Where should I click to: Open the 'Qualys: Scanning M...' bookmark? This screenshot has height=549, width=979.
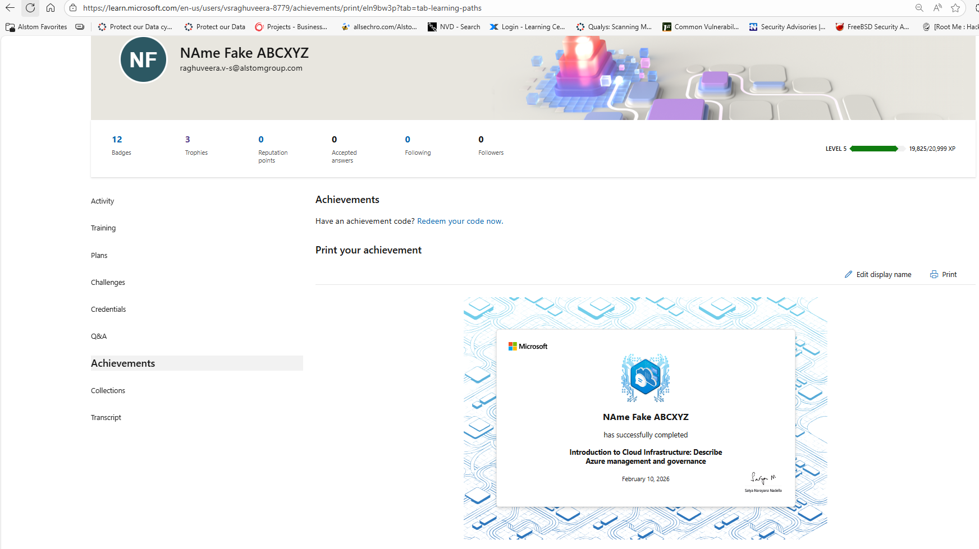pyautogui.click(x=614, y=27)
